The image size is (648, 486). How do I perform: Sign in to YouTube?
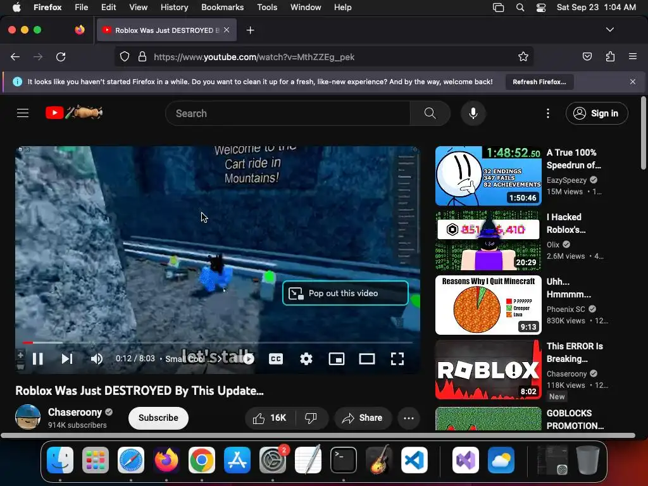[x=597, y=113]
